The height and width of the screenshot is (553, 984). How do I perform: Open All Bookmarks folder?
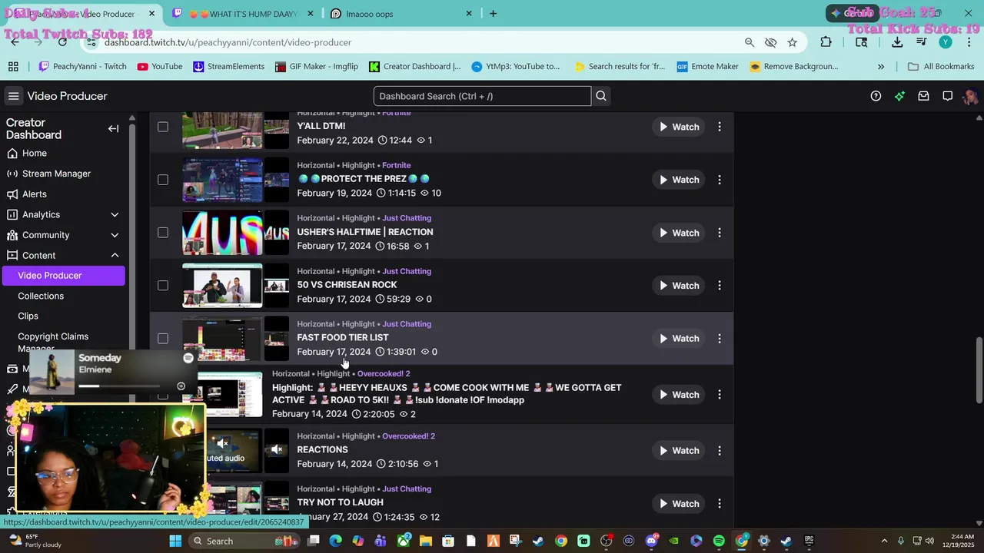941,67
